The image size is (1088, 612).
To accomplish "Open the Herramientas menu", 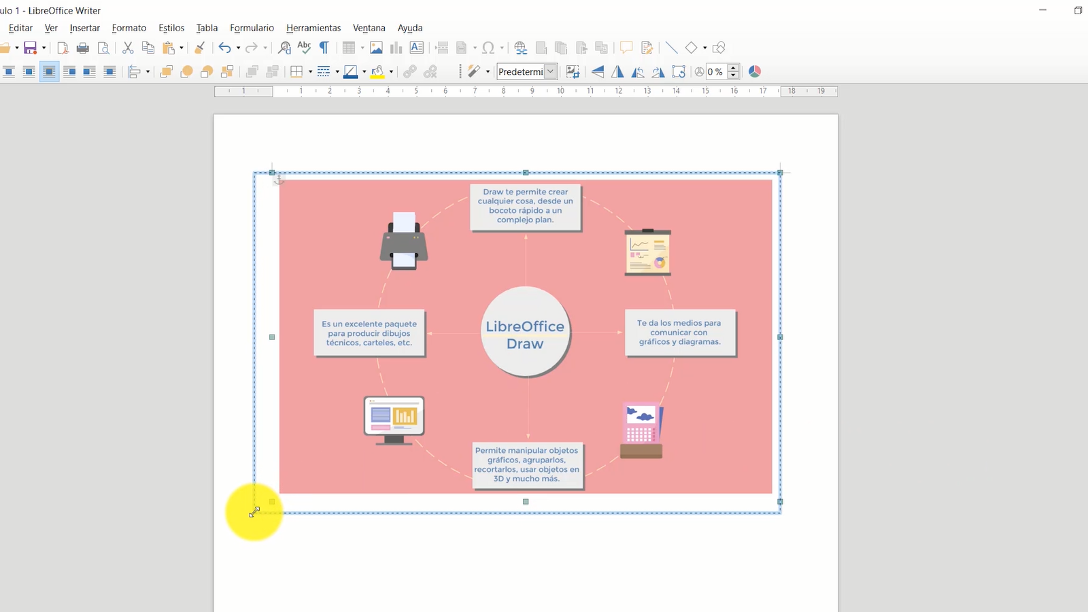I will pos(313,28).
